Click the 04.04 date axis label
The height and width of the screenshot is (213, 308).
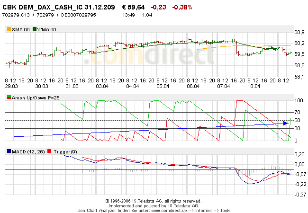pos(133,86)
